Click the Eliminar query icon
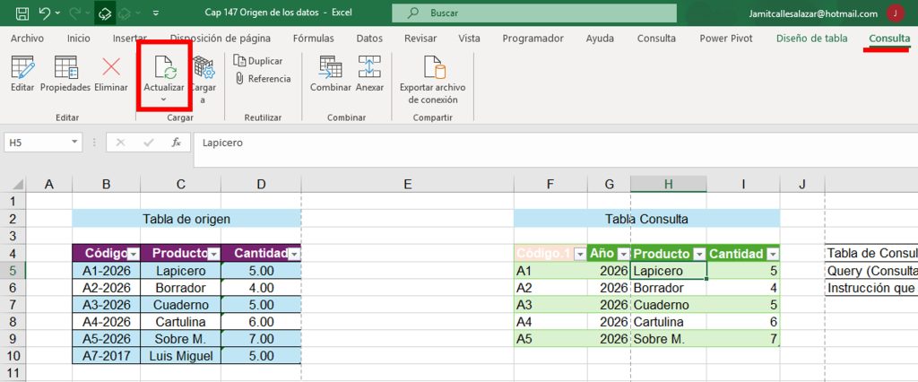This screenshot has width=918, height=382. point(110,67)
